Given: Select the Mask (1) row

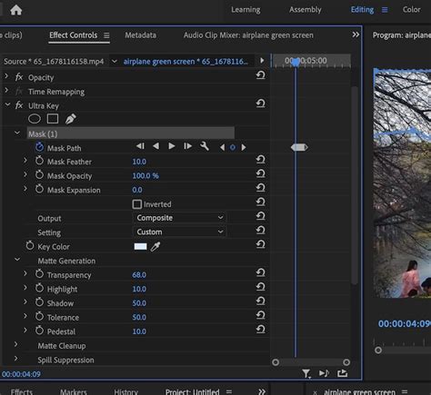Looking at the screenshot, I should click(131, 133).
